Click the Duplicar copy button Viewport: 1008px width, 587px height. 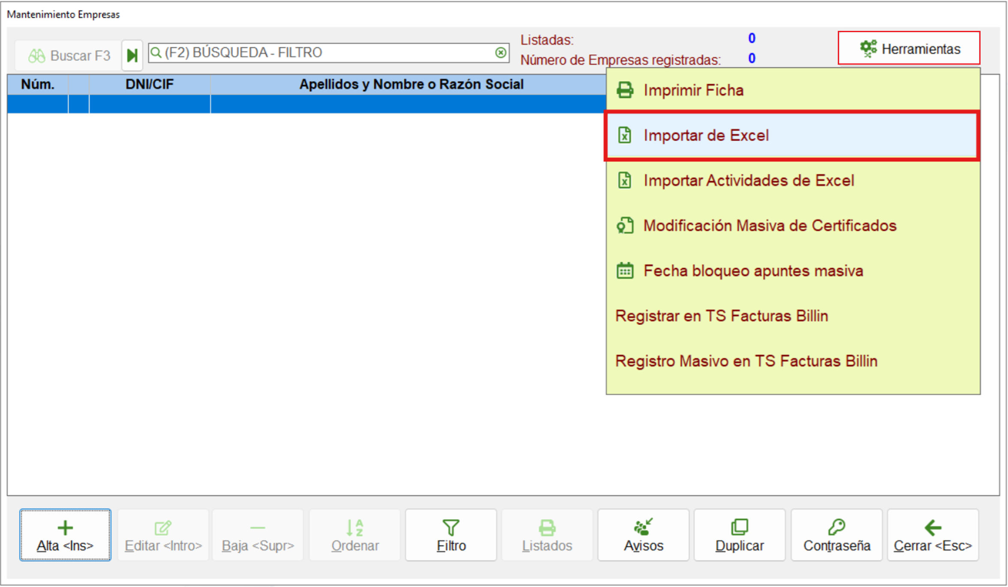[740, 535]
